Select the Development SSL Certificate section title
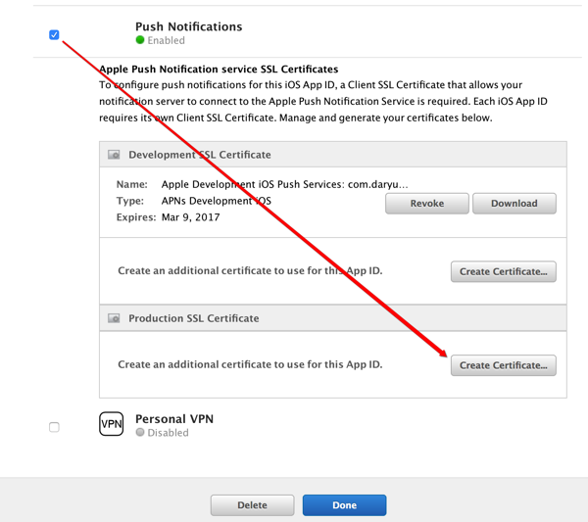 [200, 155]
